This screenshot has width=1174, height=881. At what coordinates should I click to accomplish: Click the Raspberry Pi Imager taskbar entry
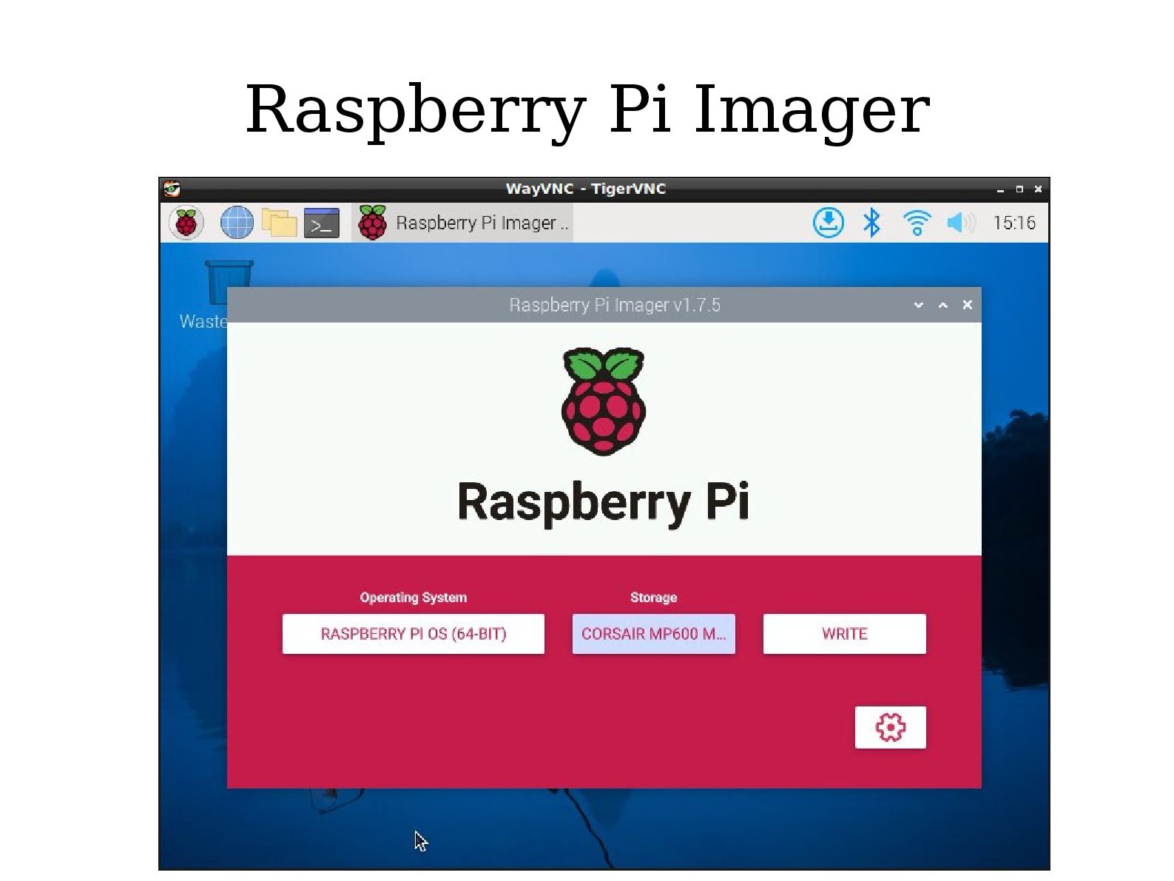coord(462,223)
